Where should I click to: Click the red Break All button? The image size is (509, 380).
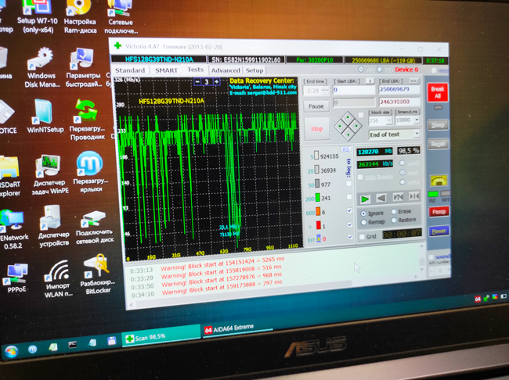click(x=438, y=92)
